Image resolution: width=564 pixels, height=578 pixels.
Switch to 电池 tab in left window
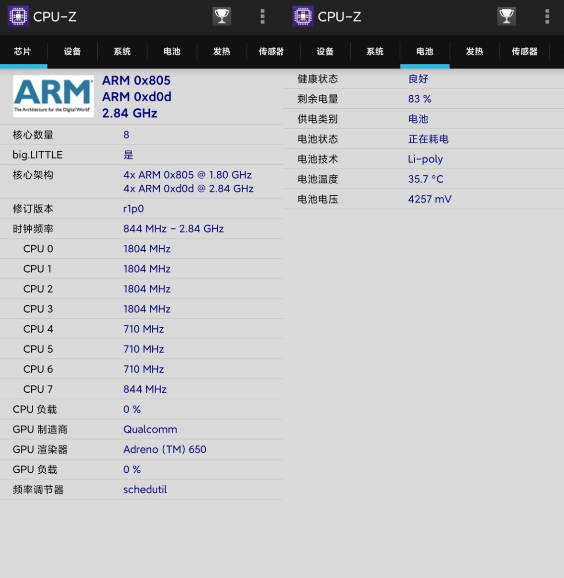(x=172, y=51)
